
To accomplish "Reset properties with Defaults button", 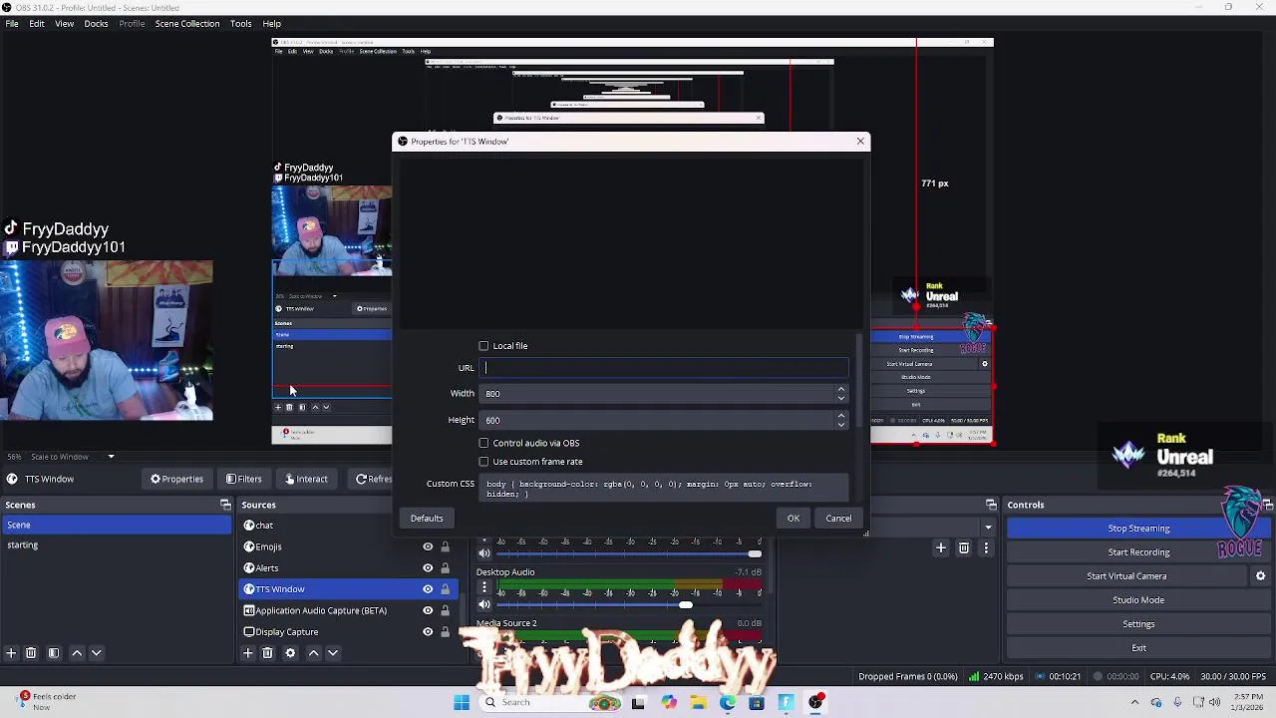I will tap(427, 519).
